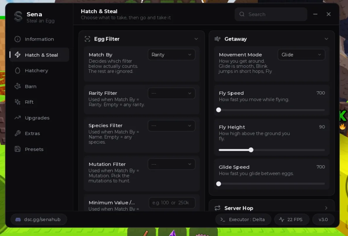
Task: Click the Server Hop swap arrows icon
Action: [x=217, y=208]
